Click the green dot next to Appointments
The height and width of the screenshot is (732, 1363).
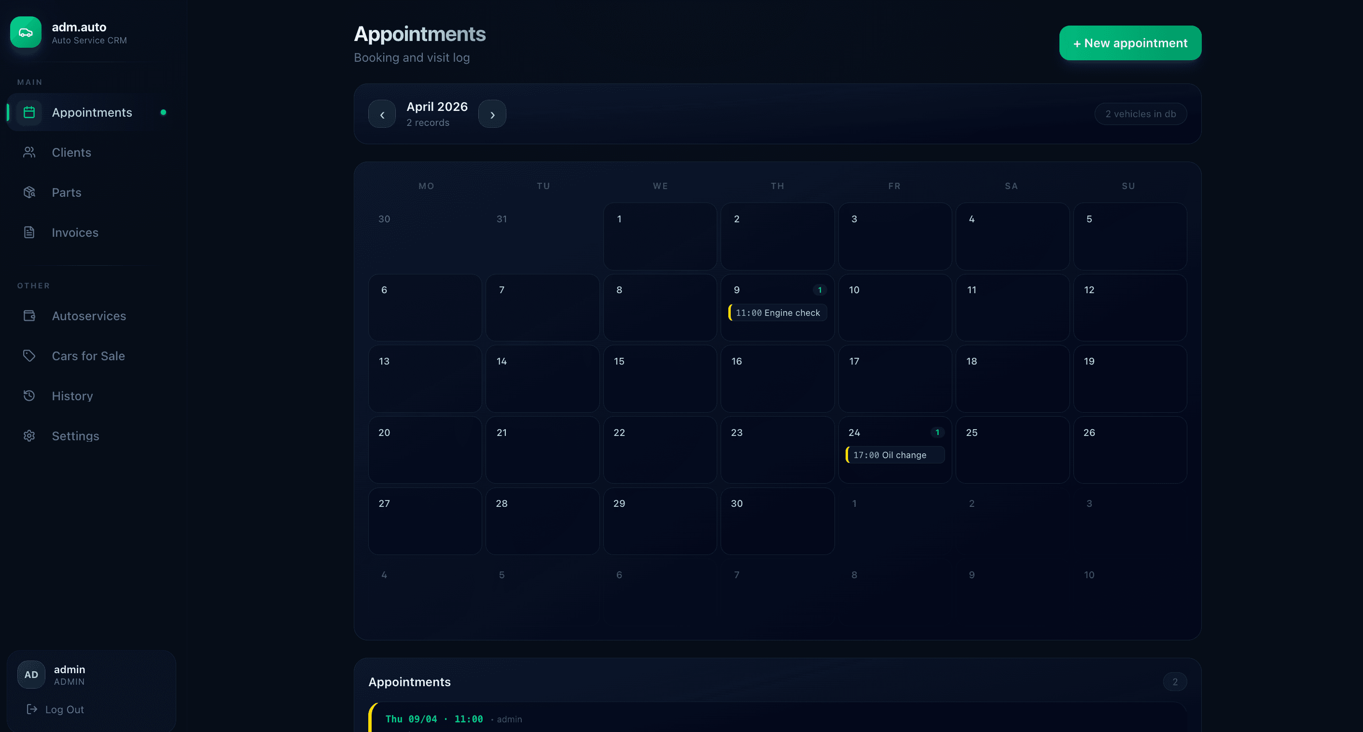[x=164, y=112]
